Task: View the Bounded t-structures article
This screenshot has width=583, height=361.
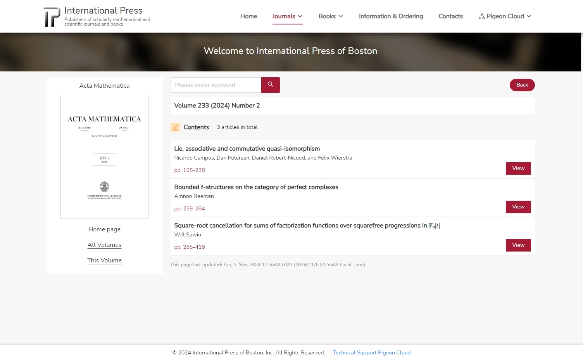Action: (518, 207)
